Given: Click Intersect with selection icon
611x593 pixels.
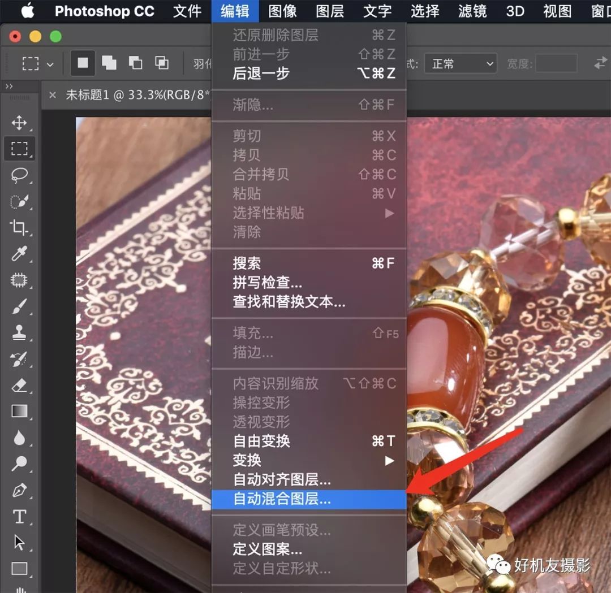Looking at the screenshot, I should click(x=162, y=63).
